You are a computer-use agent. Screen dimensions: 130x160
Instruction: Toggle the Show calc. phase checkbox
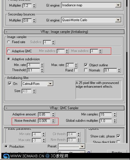click(x=118, y=136)
